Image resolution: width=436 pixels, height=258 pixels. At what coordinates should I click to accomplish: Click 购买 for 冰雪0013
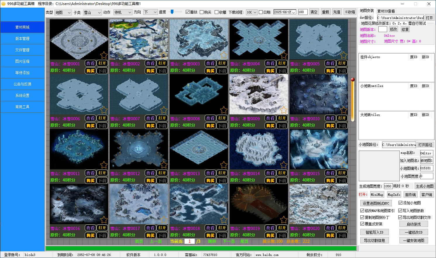coord(210,180)
